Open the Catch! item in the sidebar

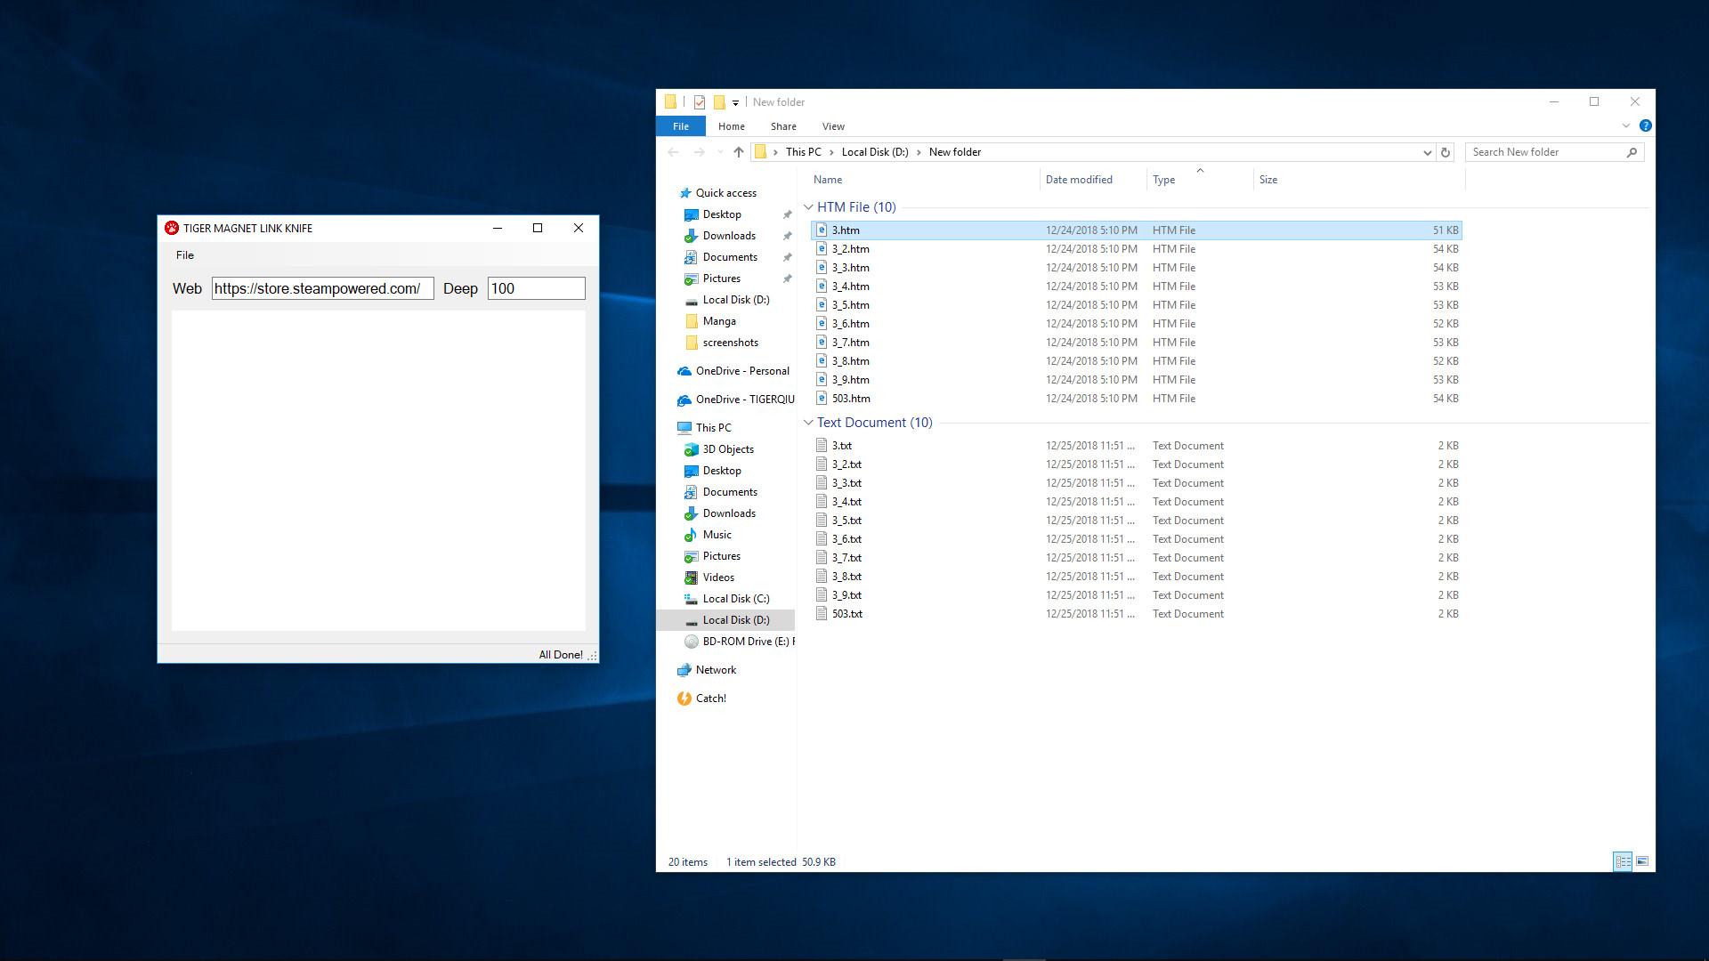710,698
